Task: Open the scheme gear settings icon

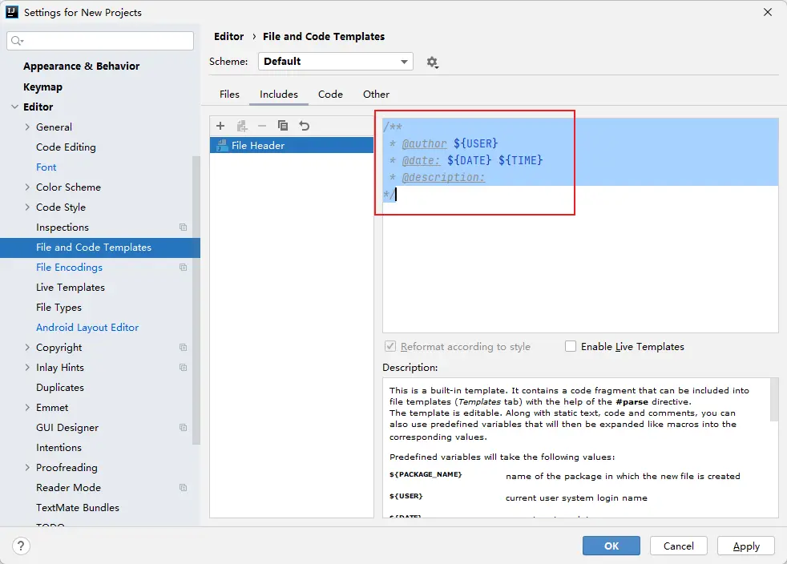Action: pos(433,62)
